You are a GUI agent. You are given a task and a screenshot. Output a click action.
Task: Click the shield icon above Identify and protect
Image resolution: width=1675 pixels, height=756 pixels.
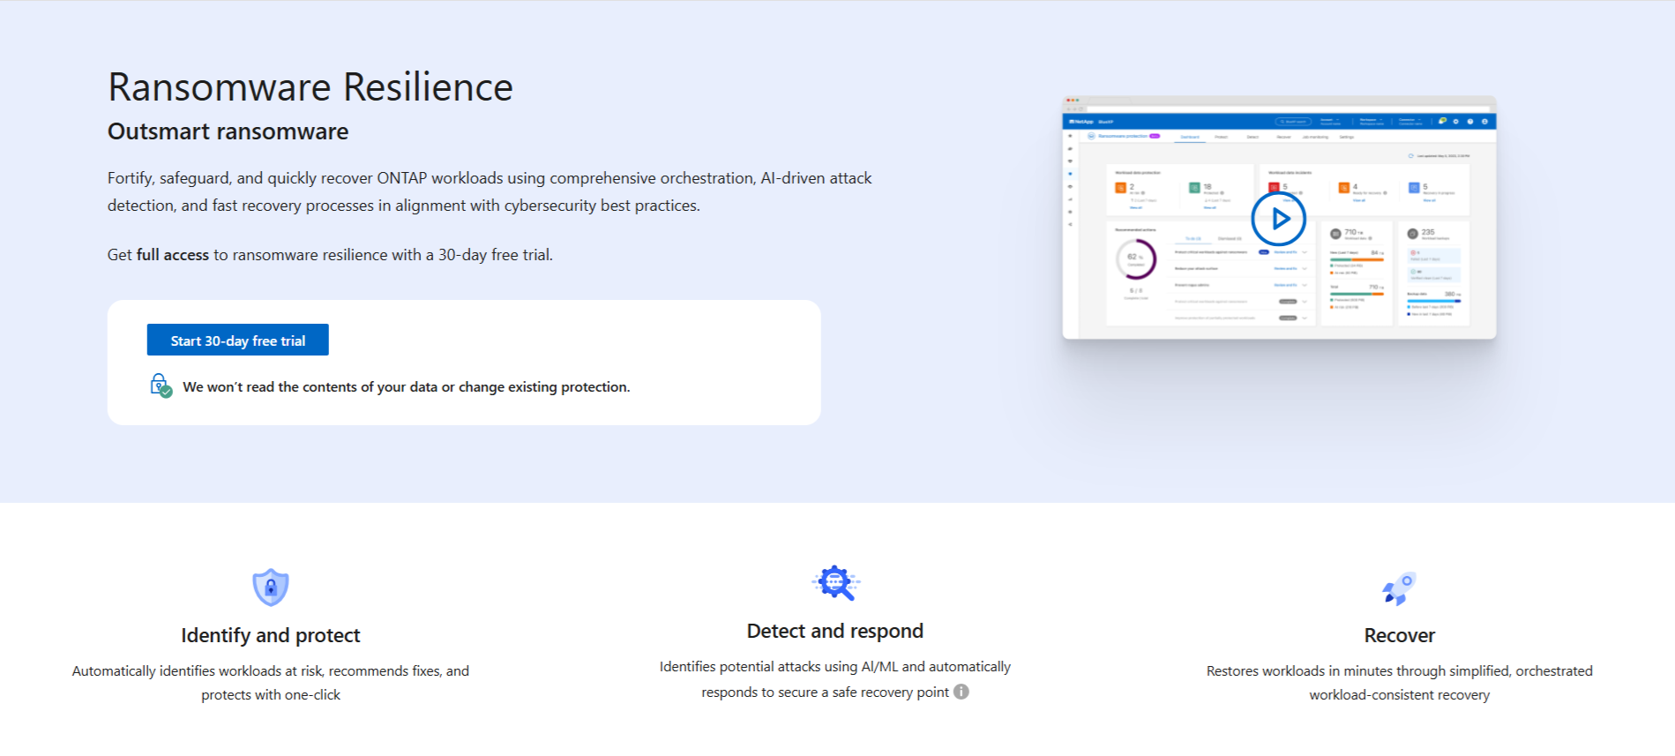(x=271, y=587)
